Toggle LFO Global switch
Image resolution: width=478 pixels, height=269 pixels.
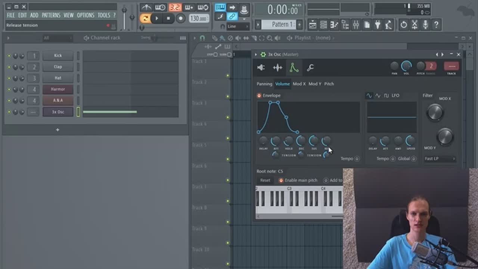coord(413,159)
